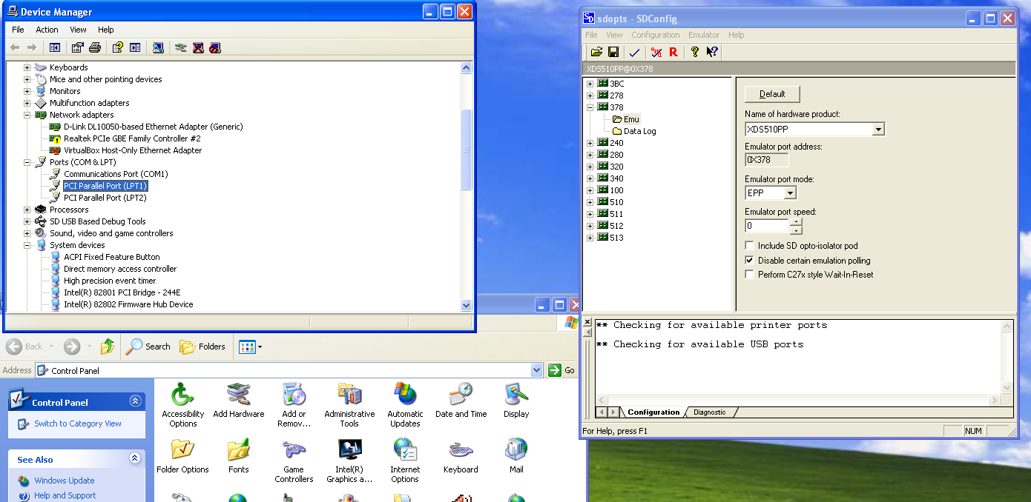Expand the 3BC node in SDConfig tree
1031x502 pixels.
pyautogui.click(x=590, y=84)
